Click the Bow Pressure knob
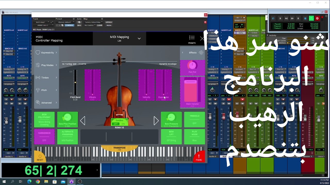The image size is (330, 185). [x=171, y=118]
